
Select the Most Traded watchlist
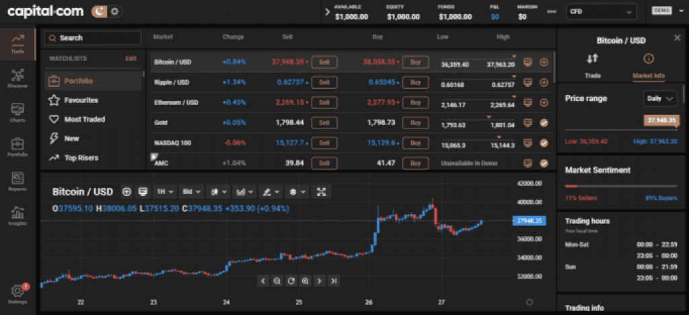[x=93, y=120]
